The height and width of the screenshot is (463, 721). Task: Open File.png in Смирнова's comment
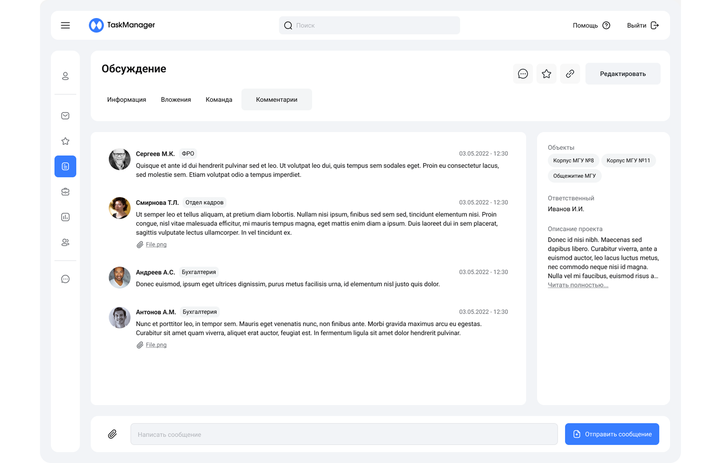pos(156,244)
